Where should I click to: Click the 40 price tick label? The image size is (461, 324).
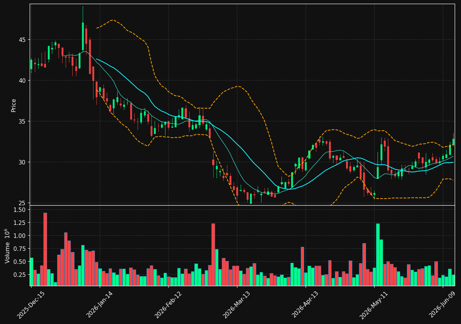(22, 81)
